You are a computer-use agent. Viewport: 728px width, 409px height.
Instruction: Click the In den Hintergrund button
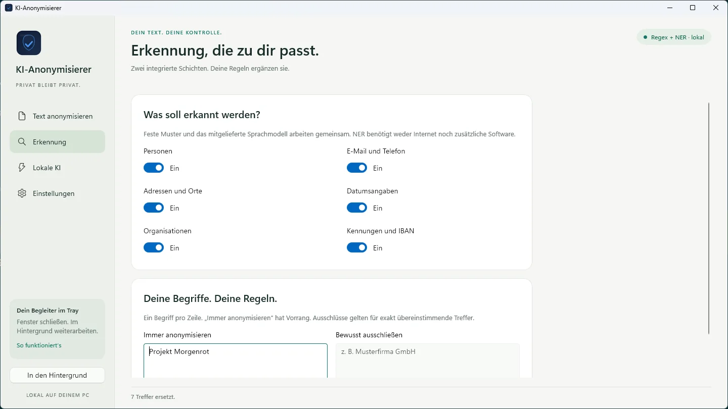click(57, 375)
